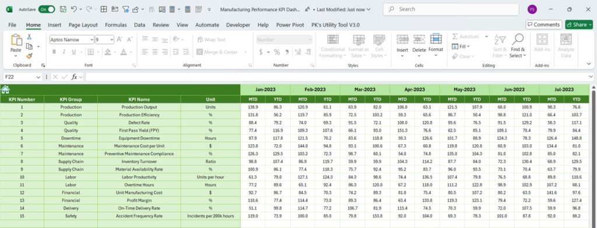Switch to the Insert tab
The image size is (597, 228).
(x=54, y=24)
